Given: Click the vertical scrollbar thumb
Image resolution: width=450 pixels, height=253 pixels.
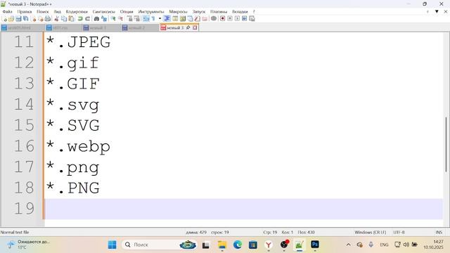Looking at the screenshot, I should click(446, 145).
